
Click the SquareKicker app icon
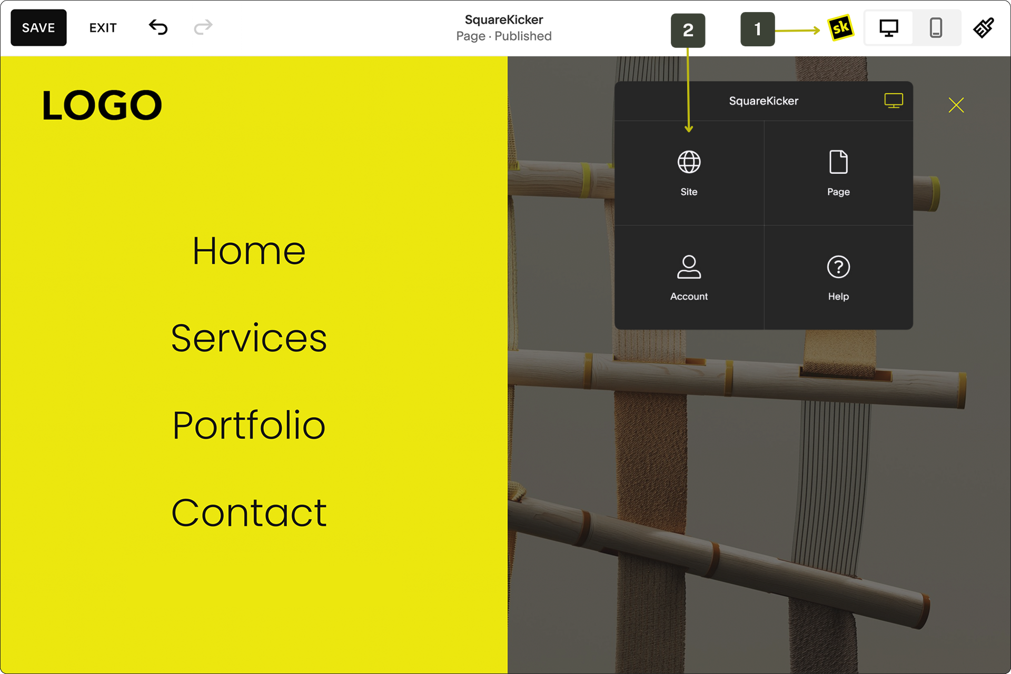point(841,28)
